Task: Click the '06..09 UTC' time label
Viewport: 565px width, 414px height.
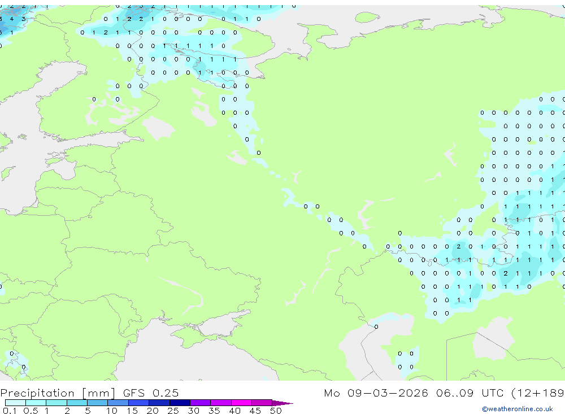Action: [470, 393]
